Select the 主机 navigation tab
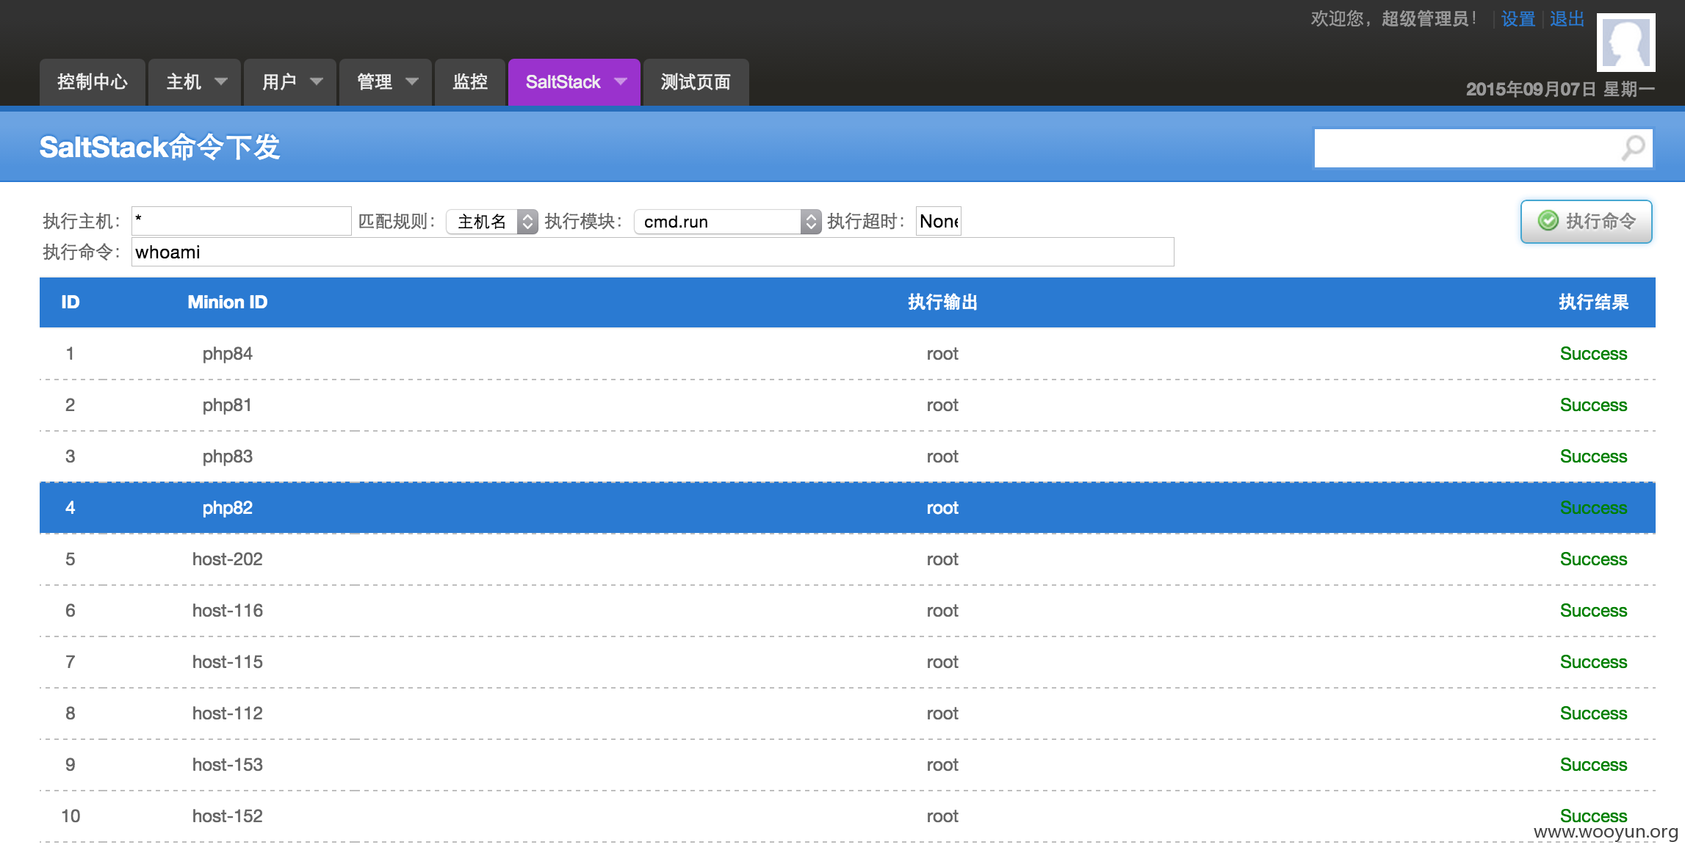 coord(195,82)
